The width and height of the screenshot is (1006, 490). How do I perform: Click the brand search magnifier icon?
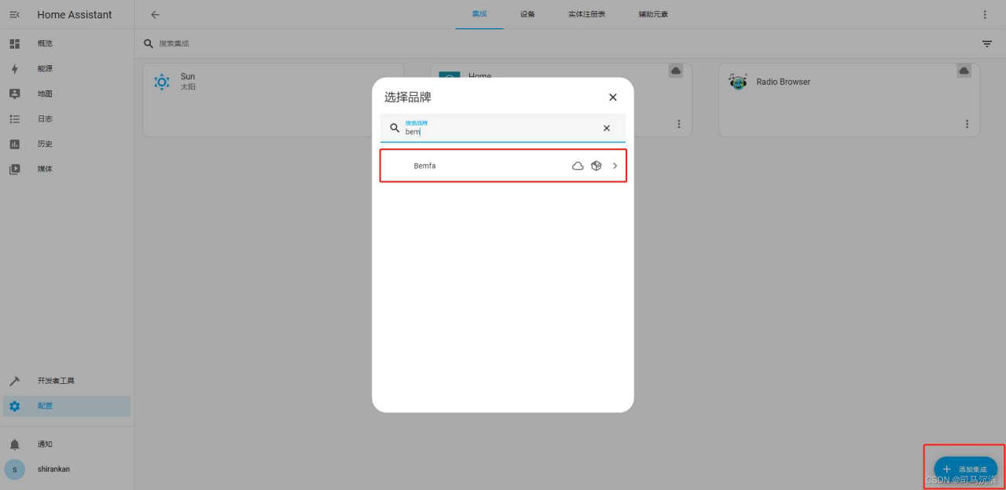point(395,128)
